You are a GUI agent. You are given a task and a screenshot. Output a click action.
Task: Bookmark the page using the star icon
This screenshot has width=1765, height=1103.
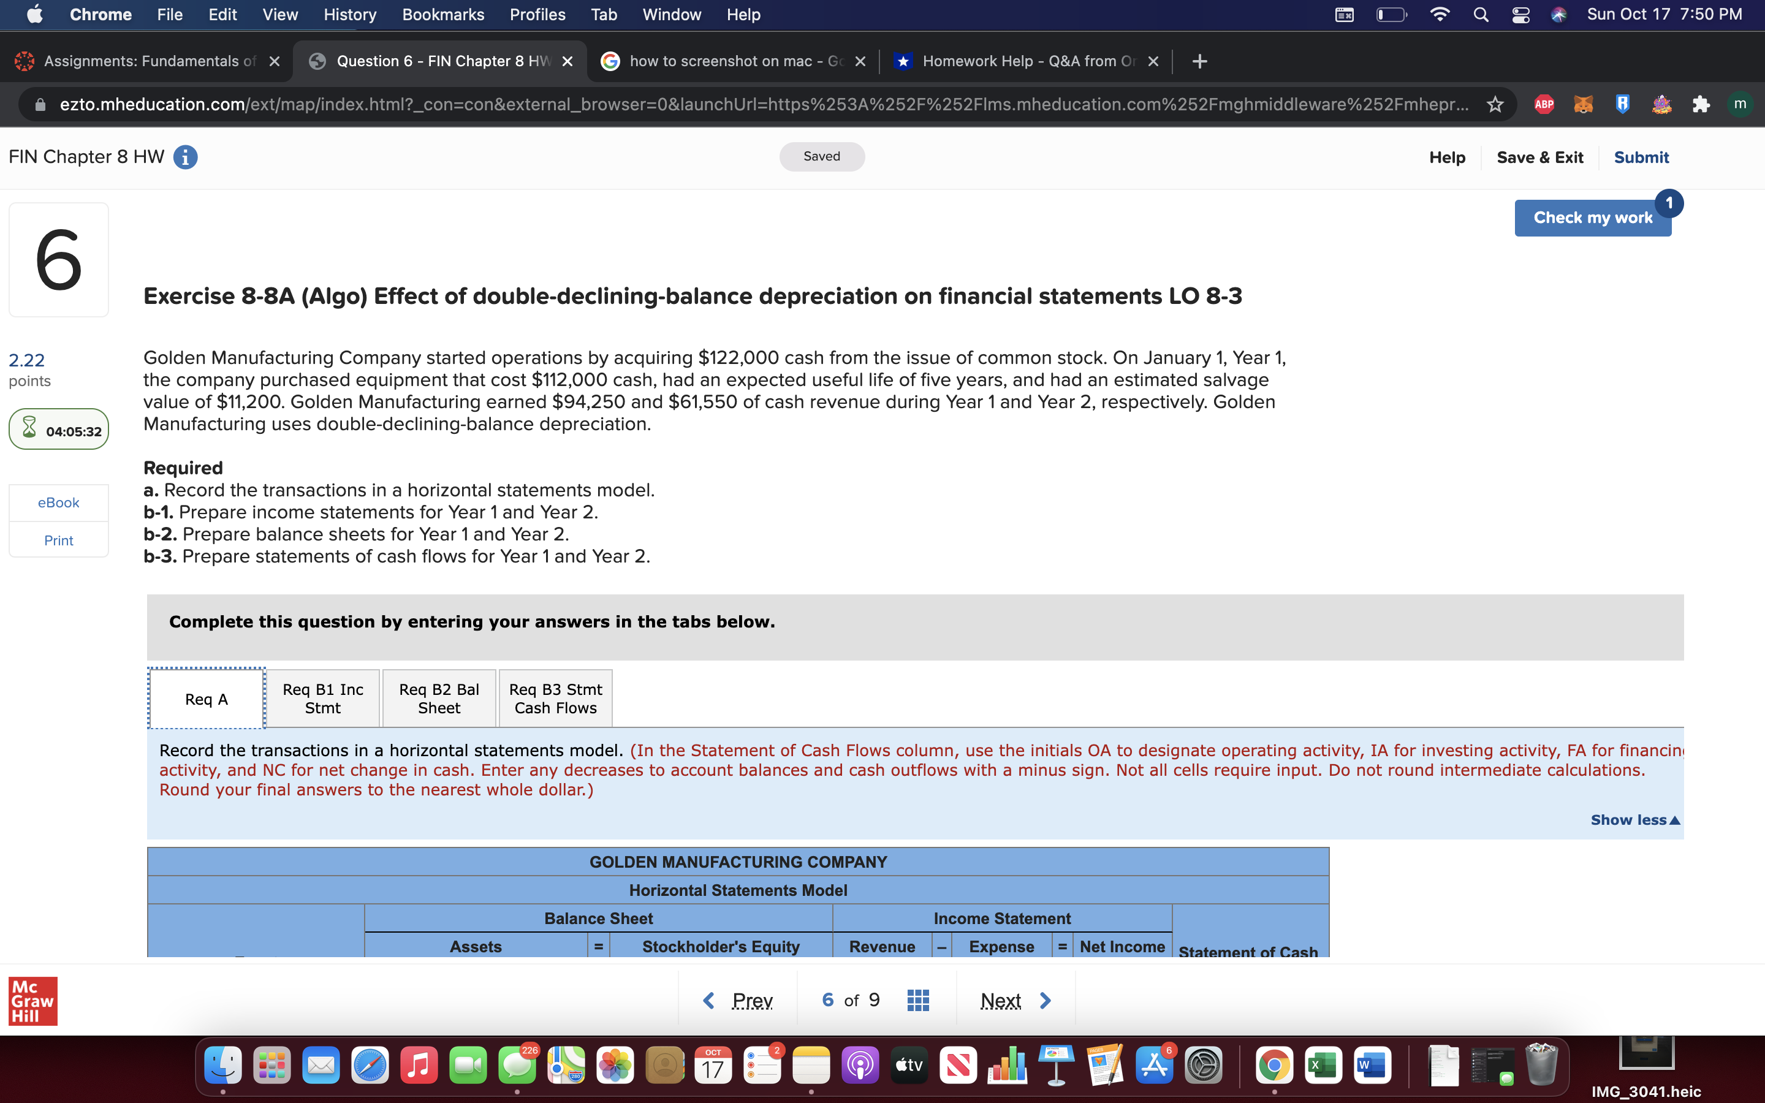coord(1494,104)
